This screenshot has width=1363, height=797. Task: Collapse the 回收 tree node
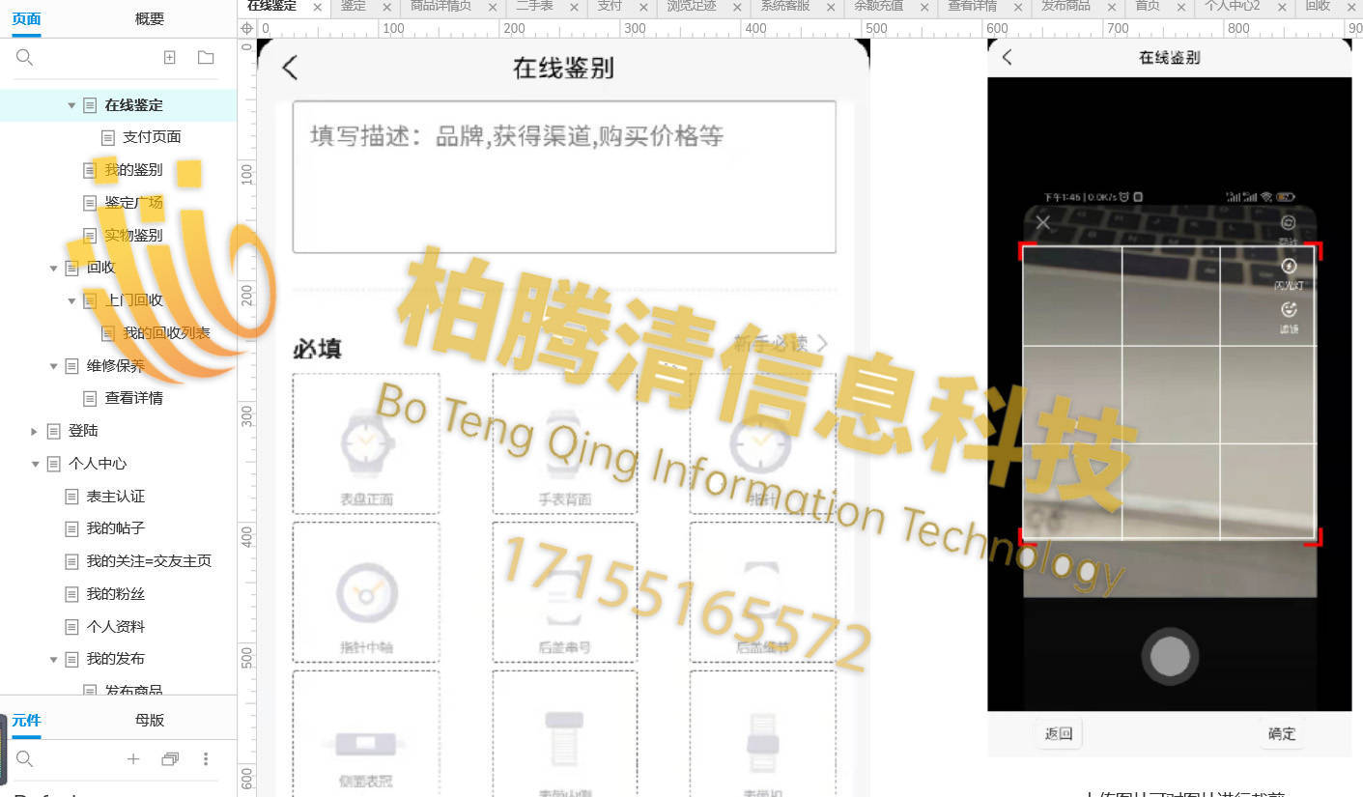(x=53, y=268)
